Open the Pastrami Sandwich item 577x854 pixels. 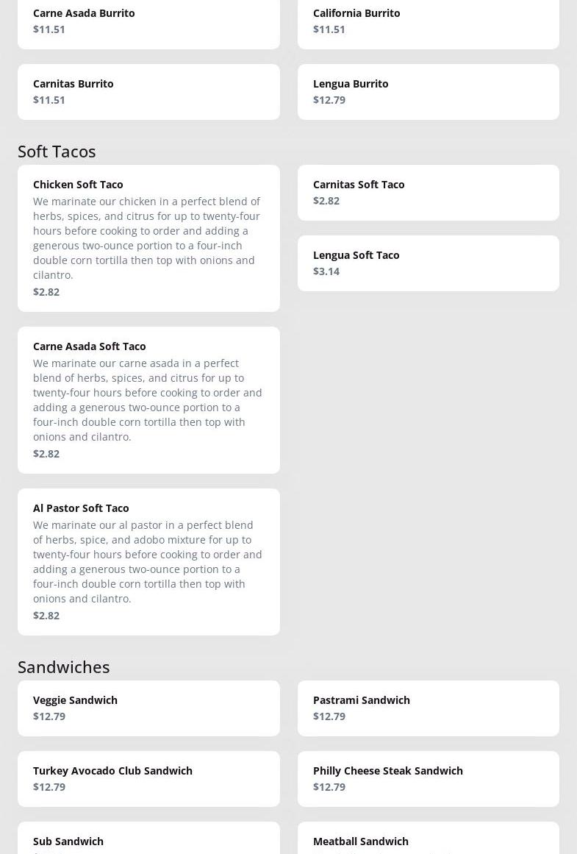click(429, 708)
